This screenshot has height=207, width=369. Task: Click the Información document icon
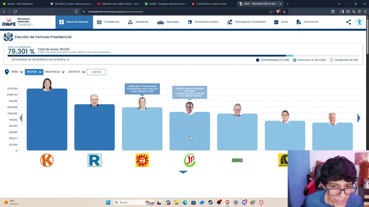coord(299,22)
